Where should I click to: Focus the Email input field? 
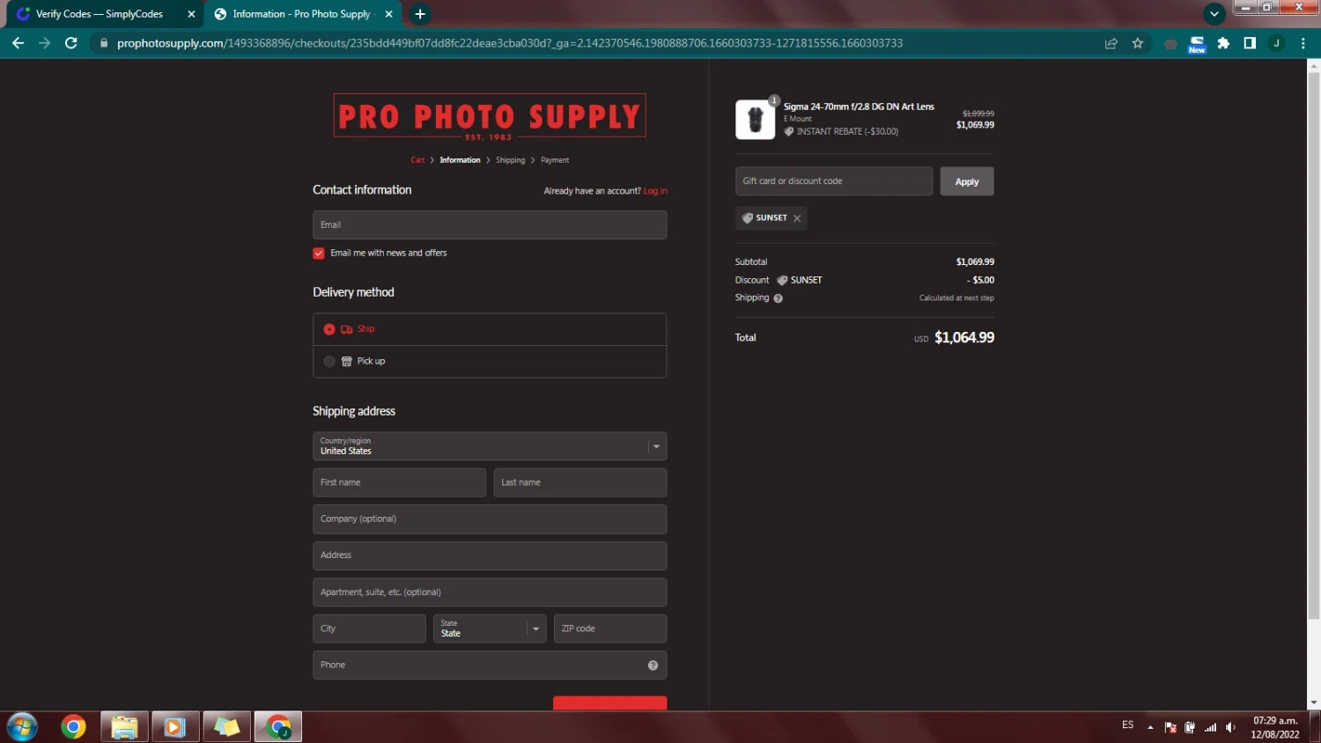490,224
